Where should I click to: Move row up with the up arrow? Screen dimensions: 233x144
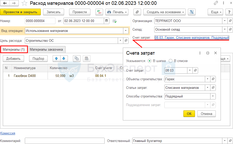56,58
